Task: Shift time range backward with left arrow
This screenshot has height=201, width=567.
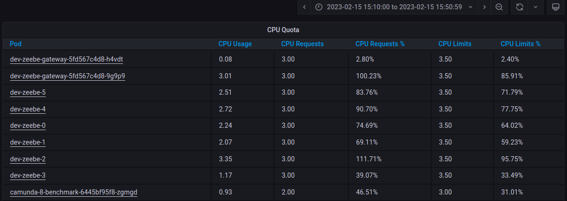Action: 304,7
